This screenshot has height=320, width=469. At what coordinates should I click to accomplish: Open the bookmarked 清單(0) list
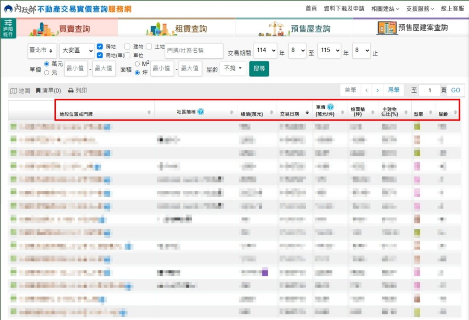click(49, 90)
